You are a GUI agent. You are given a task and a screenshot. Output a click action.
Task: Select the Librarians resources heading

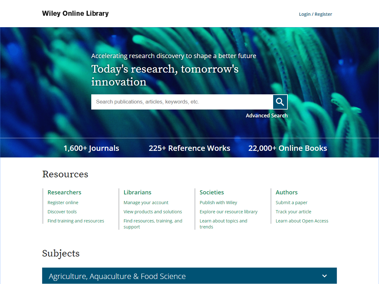[137, 192]
